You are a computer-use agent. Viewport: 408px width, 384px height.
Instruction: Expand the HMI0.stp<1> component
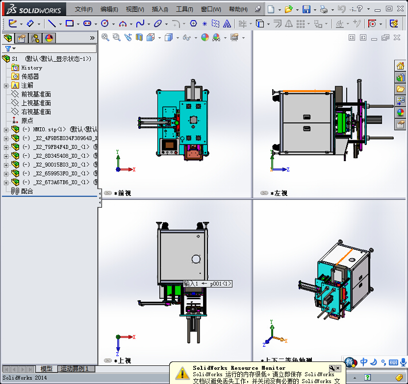click(x=6, y=130)
